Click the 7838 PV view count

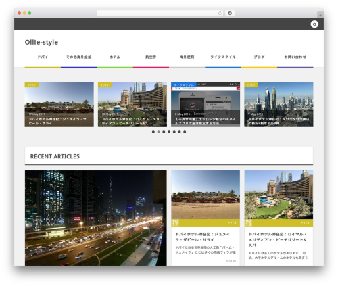(x=231, y=261)
